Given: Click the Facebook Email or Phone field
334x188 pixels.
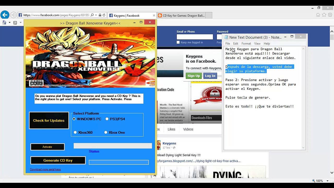Looking at the screenshot, I should [x=195, y=37].
